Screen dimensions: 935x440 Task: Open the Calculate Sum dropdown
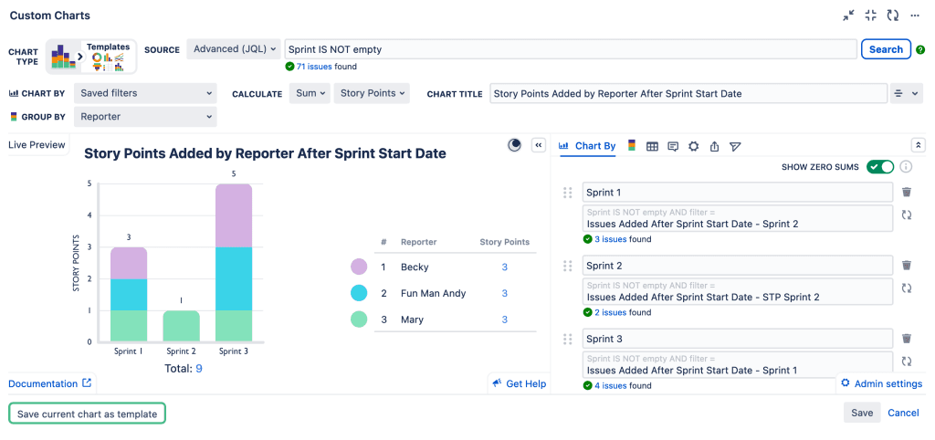click(x=310, y=93)
